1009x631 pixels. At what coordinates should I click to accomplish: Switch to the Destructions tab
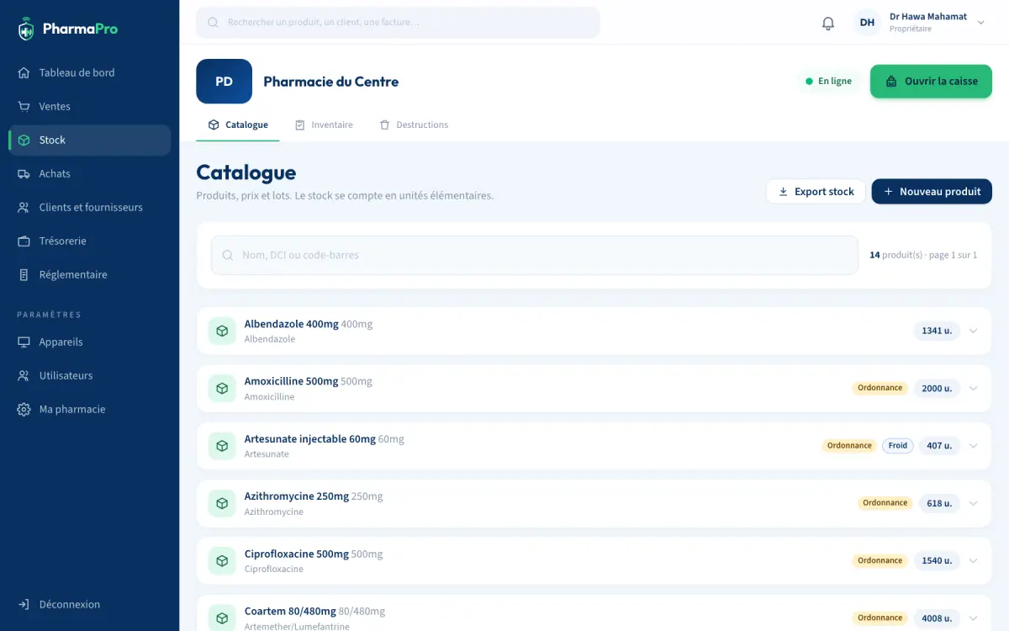click(414, 125)
